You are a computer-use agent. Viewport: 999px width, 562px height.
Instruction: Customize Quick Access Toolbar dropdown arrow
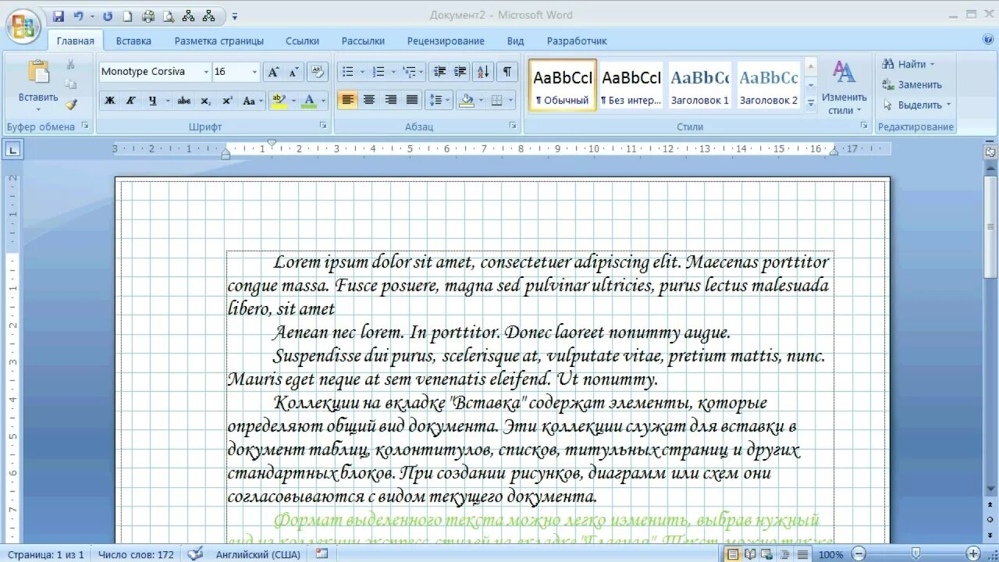coord(235,16)
